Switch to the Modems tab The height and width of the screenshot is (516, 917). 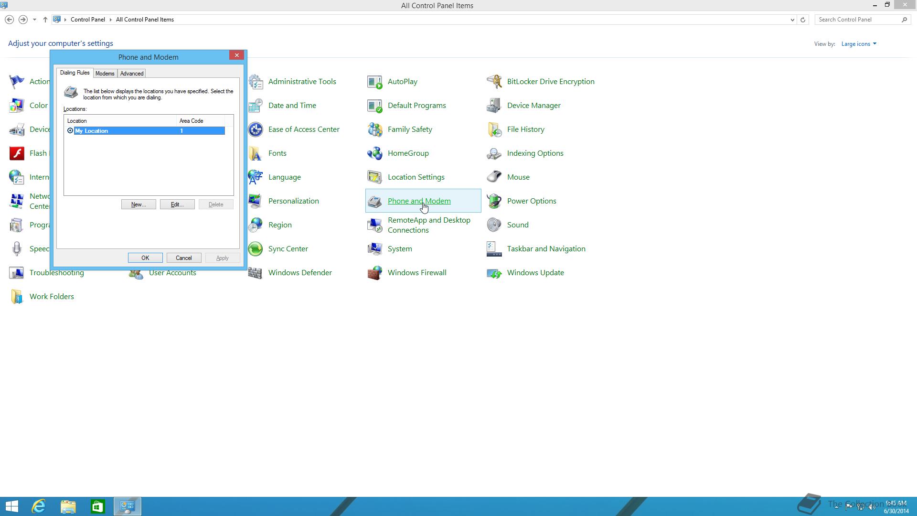(x=105, y=74)
